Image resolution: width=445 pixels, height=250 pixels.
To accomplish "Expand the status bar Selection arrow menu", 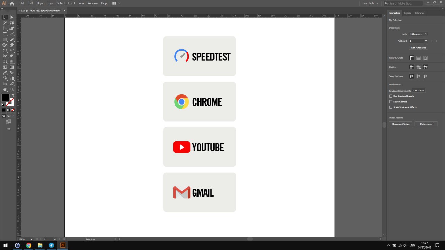I will click(x=115, y=239).
